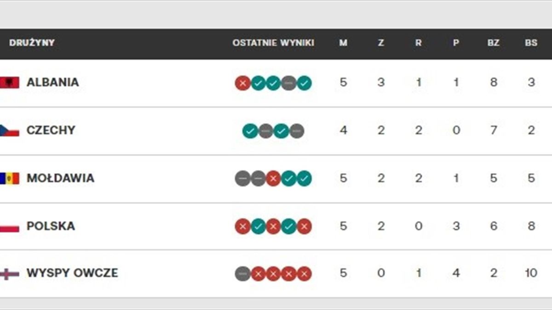
Task: Click the Mołdawia flag icon
Action: (10, 178)
